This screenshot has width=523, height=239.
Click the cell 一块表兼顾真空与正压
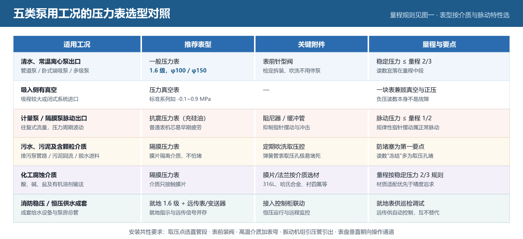(406, 90)
